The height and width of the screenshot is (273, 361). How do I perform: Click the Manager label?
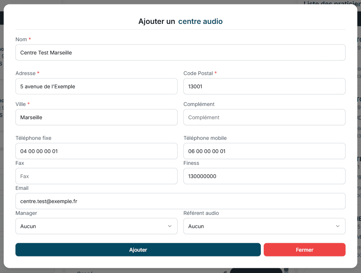[26, 213]
